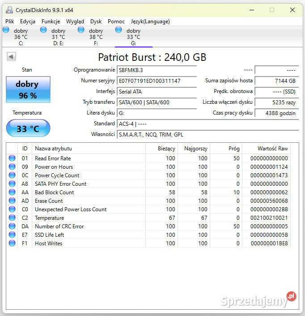Screen dimensions: 305x316
Task: Click the Standard field ACS-4
Action: (x=208, y=124)
